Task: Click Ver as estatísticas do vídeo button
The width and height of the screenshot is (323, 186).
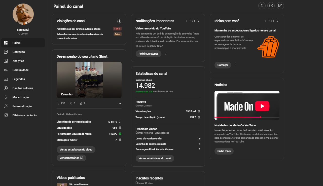Action: (76, 150)
